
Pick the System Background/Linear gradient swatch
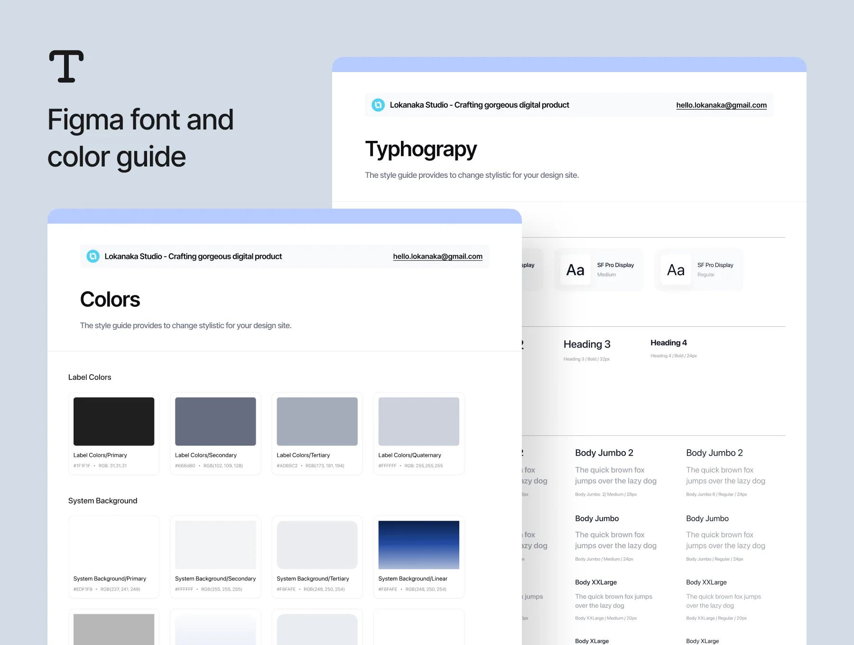point(419,545)
